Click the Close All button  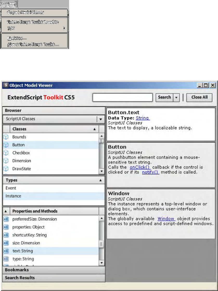coord(199,97)
